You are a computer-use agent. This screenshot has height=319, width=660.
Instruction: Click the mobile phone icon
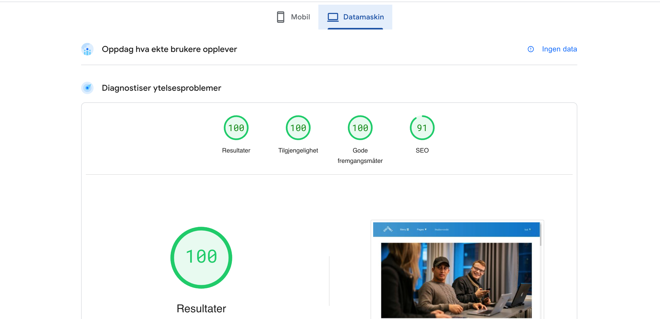[x=280, y=17]
